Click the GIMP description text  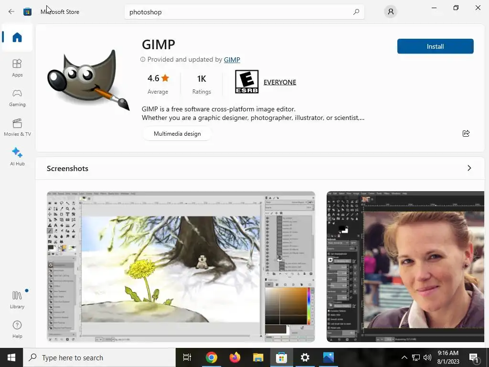coord(253,113)
